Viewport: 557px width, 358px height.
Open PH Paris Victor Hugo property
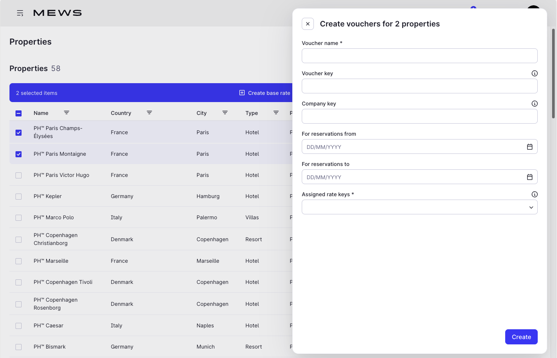[x=61, y=175]
